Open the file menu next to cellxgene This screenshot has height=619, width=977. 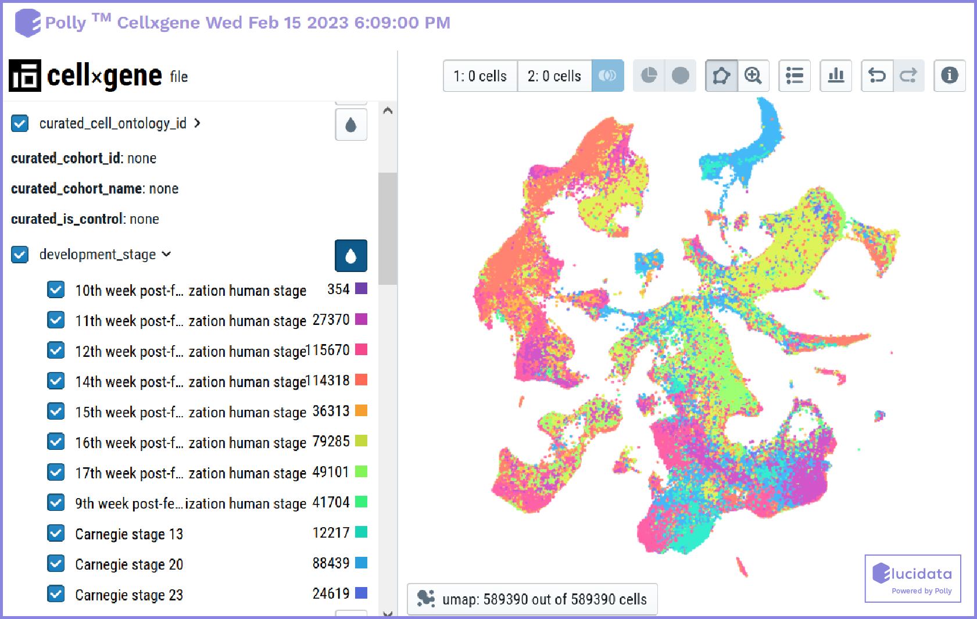pos(179,77)
